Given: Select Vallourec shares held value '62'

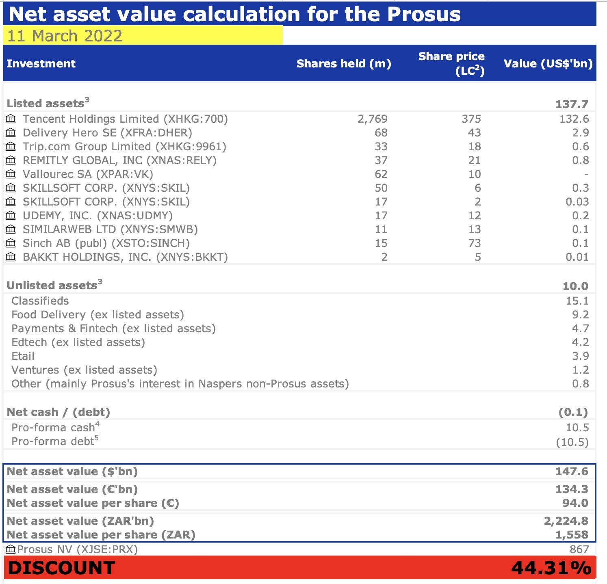Looking at the screenshot, I should coord(381,174).
